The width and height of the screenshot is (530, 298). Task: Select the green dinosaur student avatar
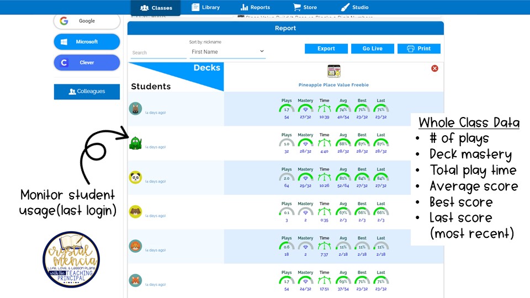click(x=135, y=143)
